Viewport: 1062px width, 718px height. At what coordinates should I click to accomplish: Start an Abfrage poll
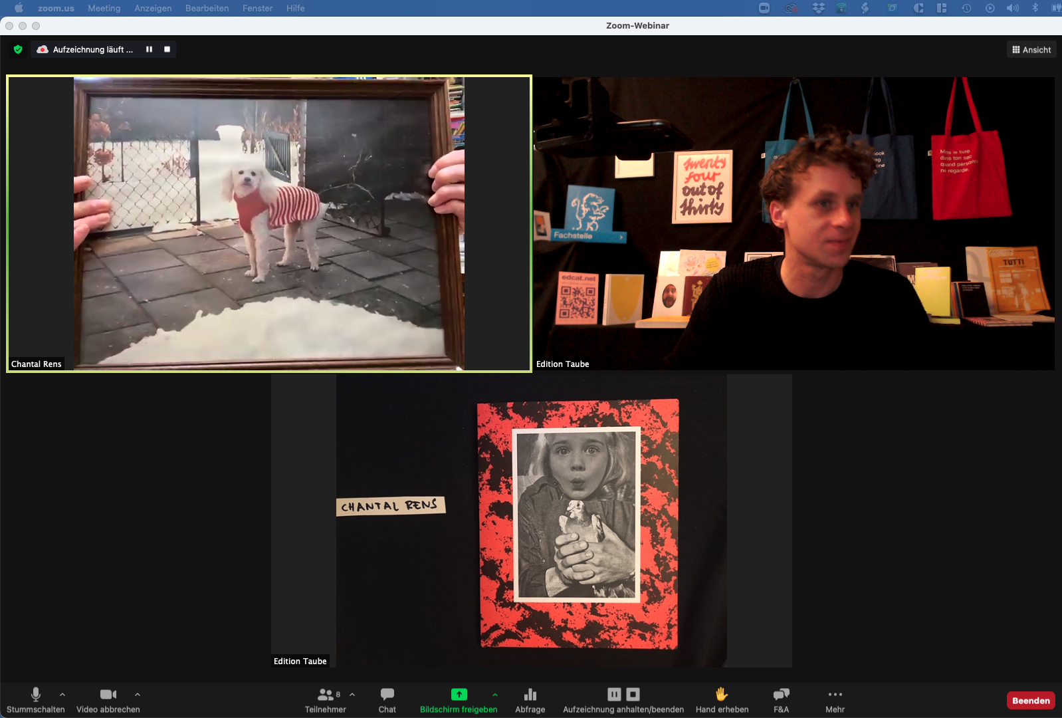click(x=530, y=700)
